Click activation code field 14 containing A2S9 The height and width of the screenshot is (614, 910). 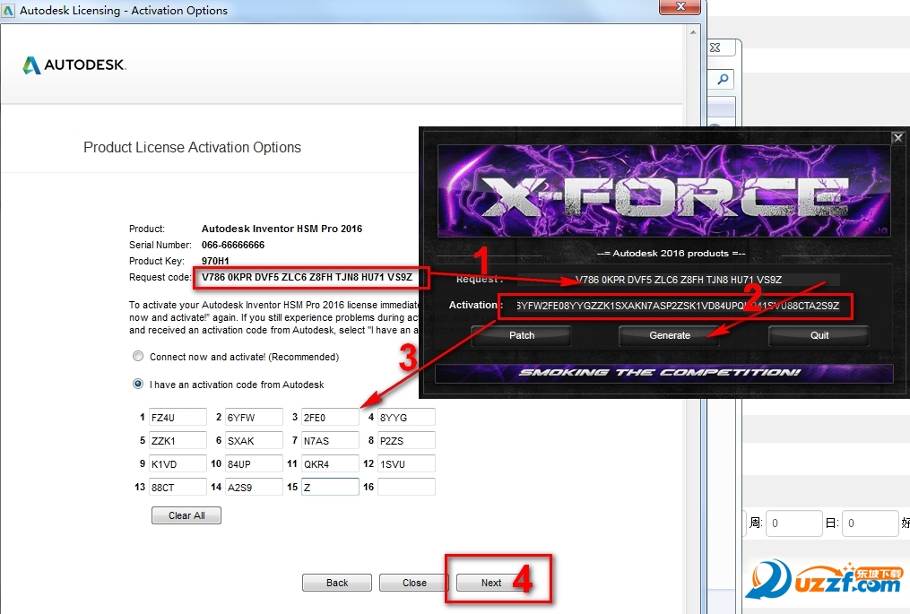[255, 487]
